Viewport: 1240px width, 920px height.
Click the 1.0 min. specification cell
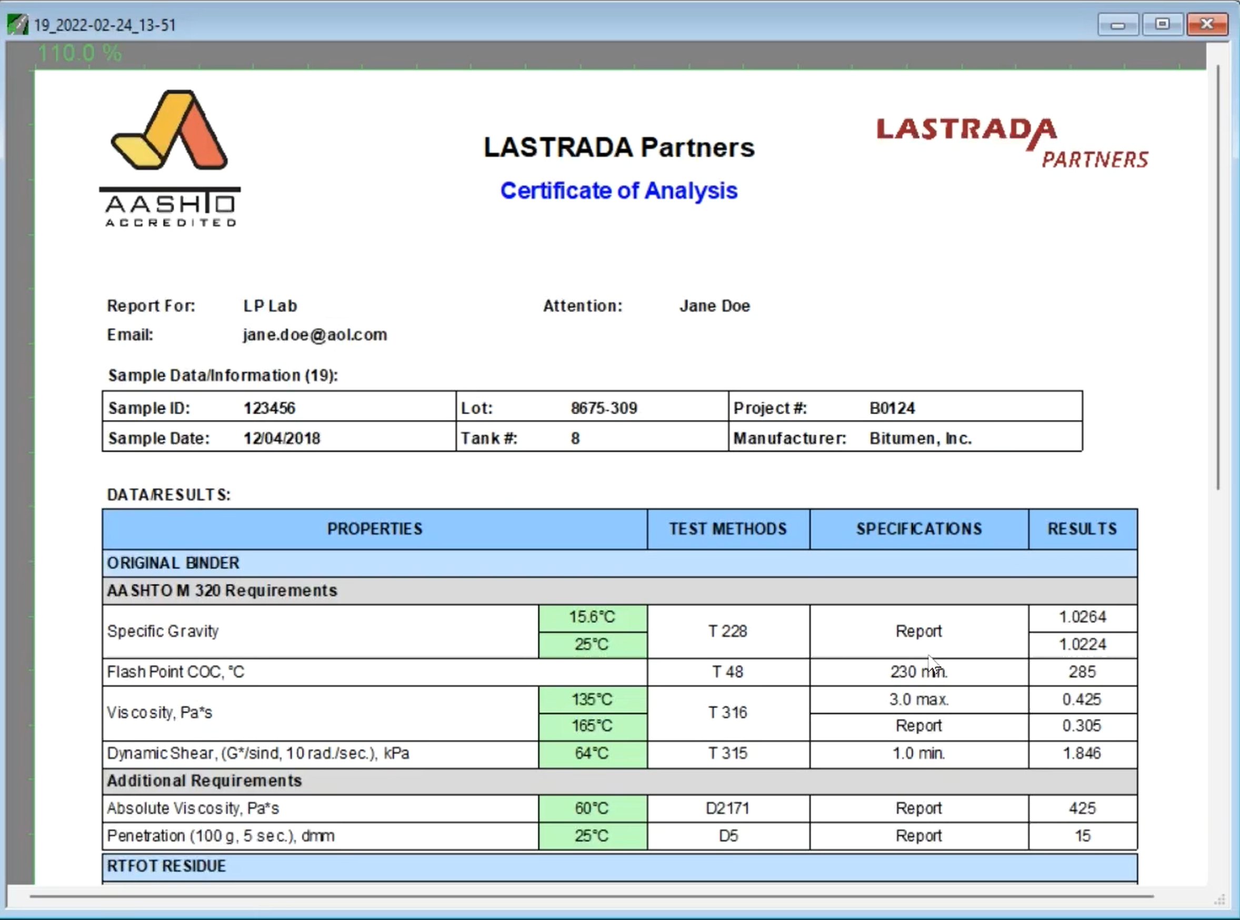[919, 754]
